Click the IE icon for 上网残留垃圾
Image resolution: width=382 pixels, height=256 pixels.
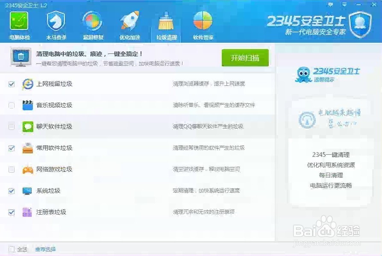click(27, 84)
